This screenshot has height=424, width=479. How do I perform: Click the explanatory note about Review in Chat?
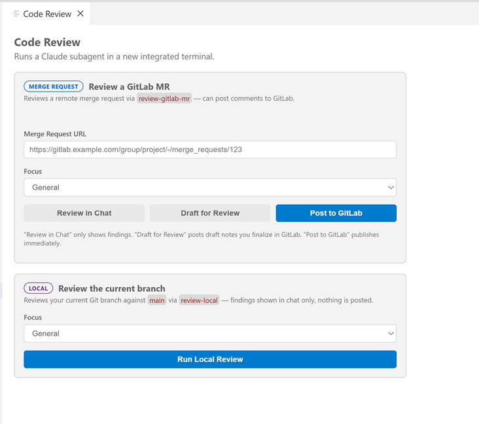[202, 239]
